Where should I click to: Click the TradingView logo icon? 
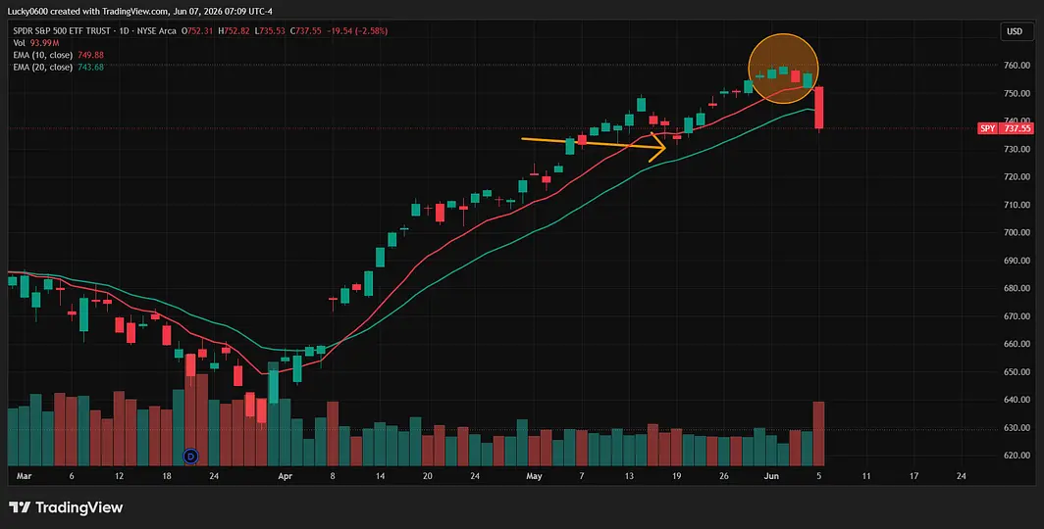tap(20, 507)
